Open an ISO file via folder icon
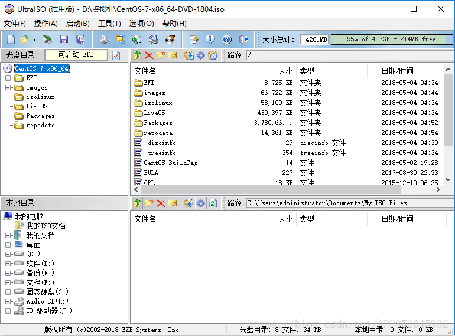Image resolution: width=455 pixels, height=336 pixels. (x=25, y=39)
